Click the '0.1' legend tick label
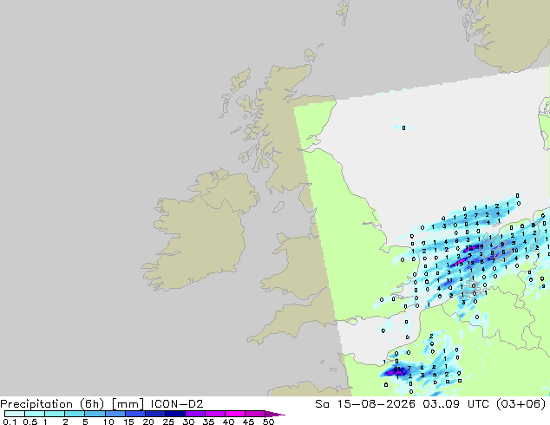This screenshot has width=550, height=425. pos(10,422)
